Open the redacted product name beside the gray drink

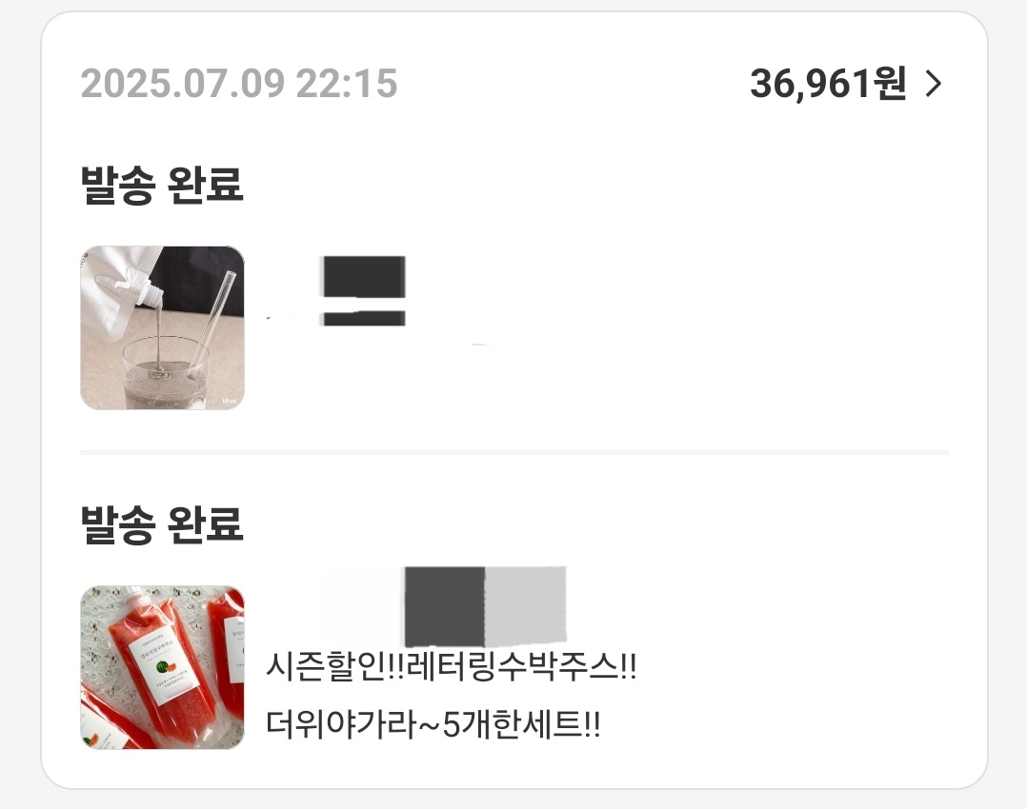click(x=364, y=290)
